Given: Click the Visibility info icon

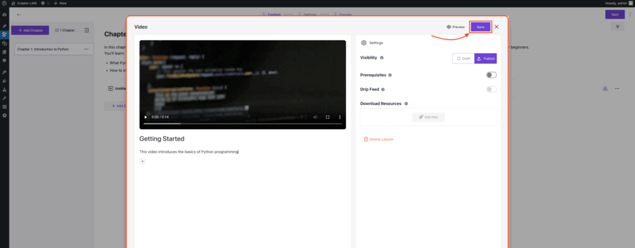Looking at the screenshot, I should (x=381, y=58).
